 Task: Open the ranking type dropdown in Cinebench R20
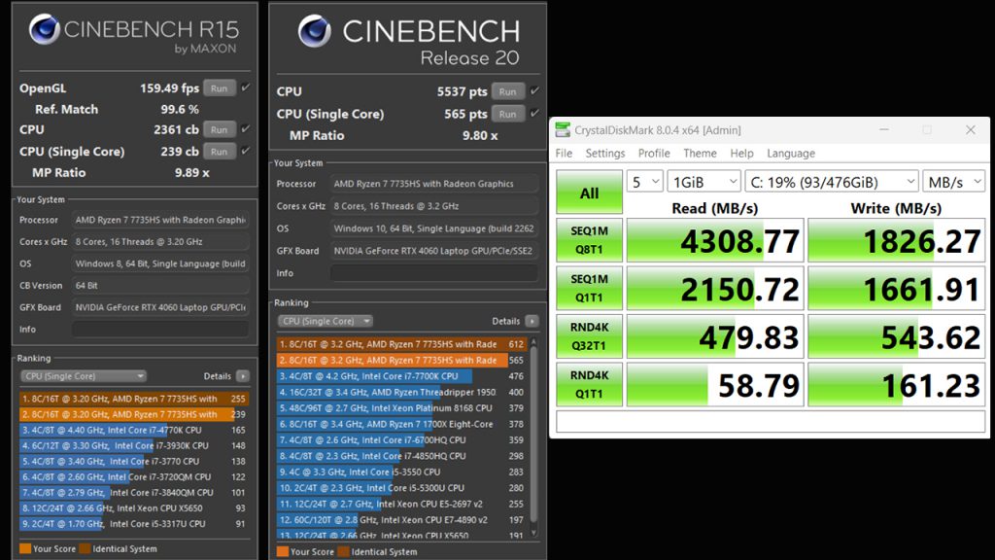click(x=325, y=321)
